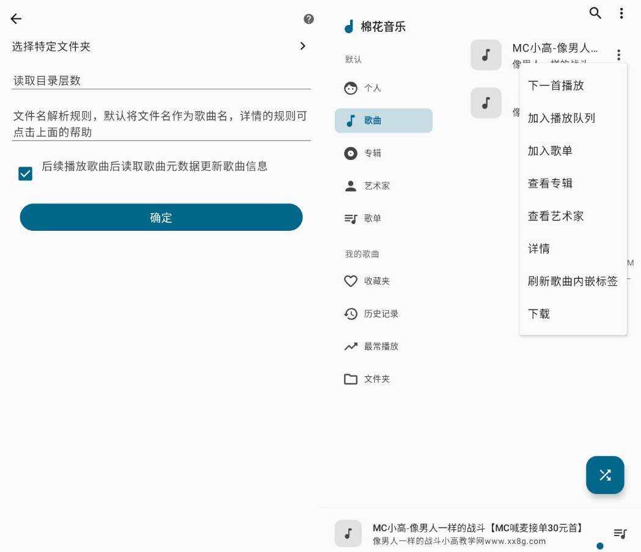This screenshot has height=552, width=641.
Task: Click the 文件名解析规则 input field
Action: tap(161, 124)
